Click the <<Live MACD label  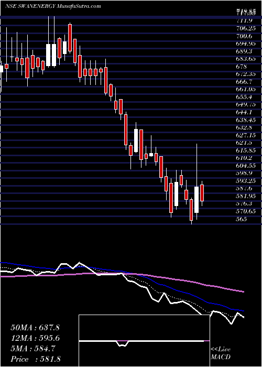[x=221, y=353]
